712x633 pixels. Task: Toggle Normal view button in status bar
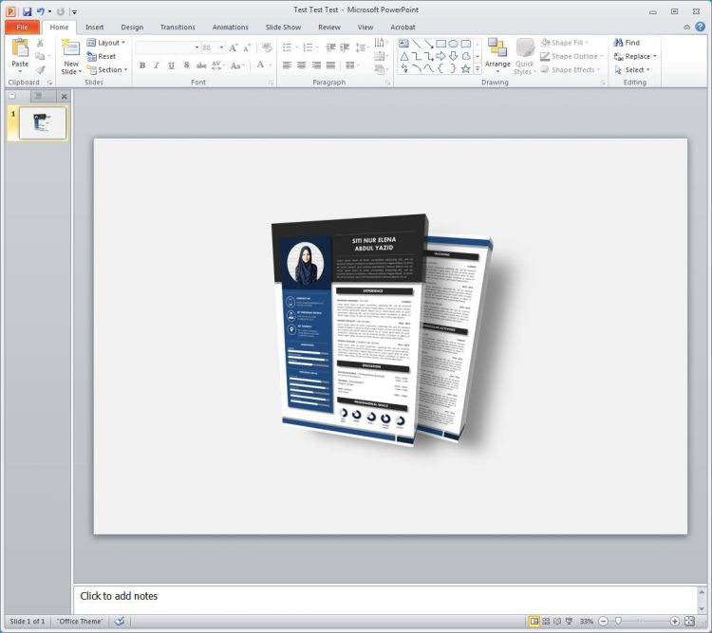pyautogui.click(x=534, y=622)
